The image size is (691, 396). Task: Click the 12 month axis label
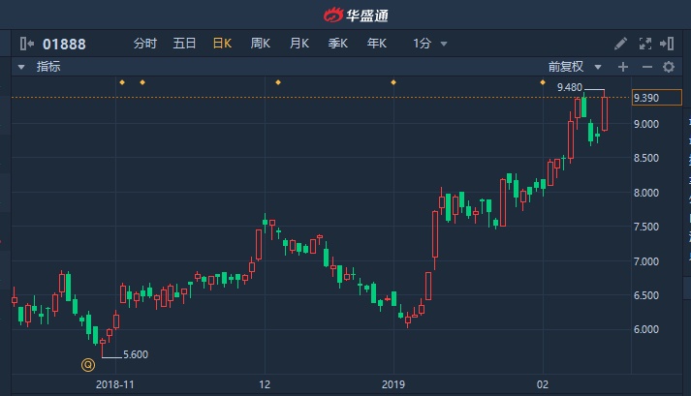(x=265, y=384)
